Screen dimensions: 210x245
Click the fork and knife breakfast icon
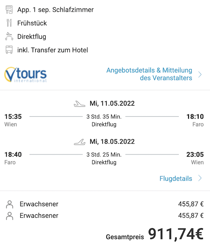[9, 23]
